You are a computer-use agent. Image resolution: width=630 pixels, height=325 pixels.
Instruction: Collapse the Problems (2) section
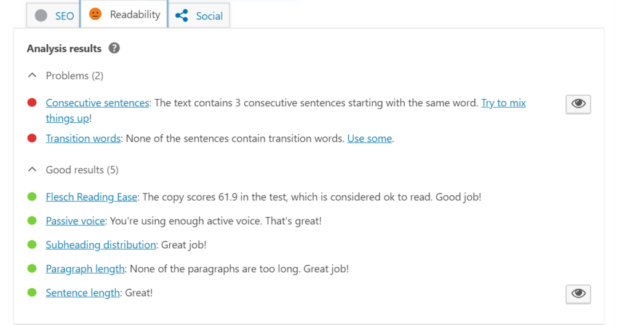tap(32, 76)
